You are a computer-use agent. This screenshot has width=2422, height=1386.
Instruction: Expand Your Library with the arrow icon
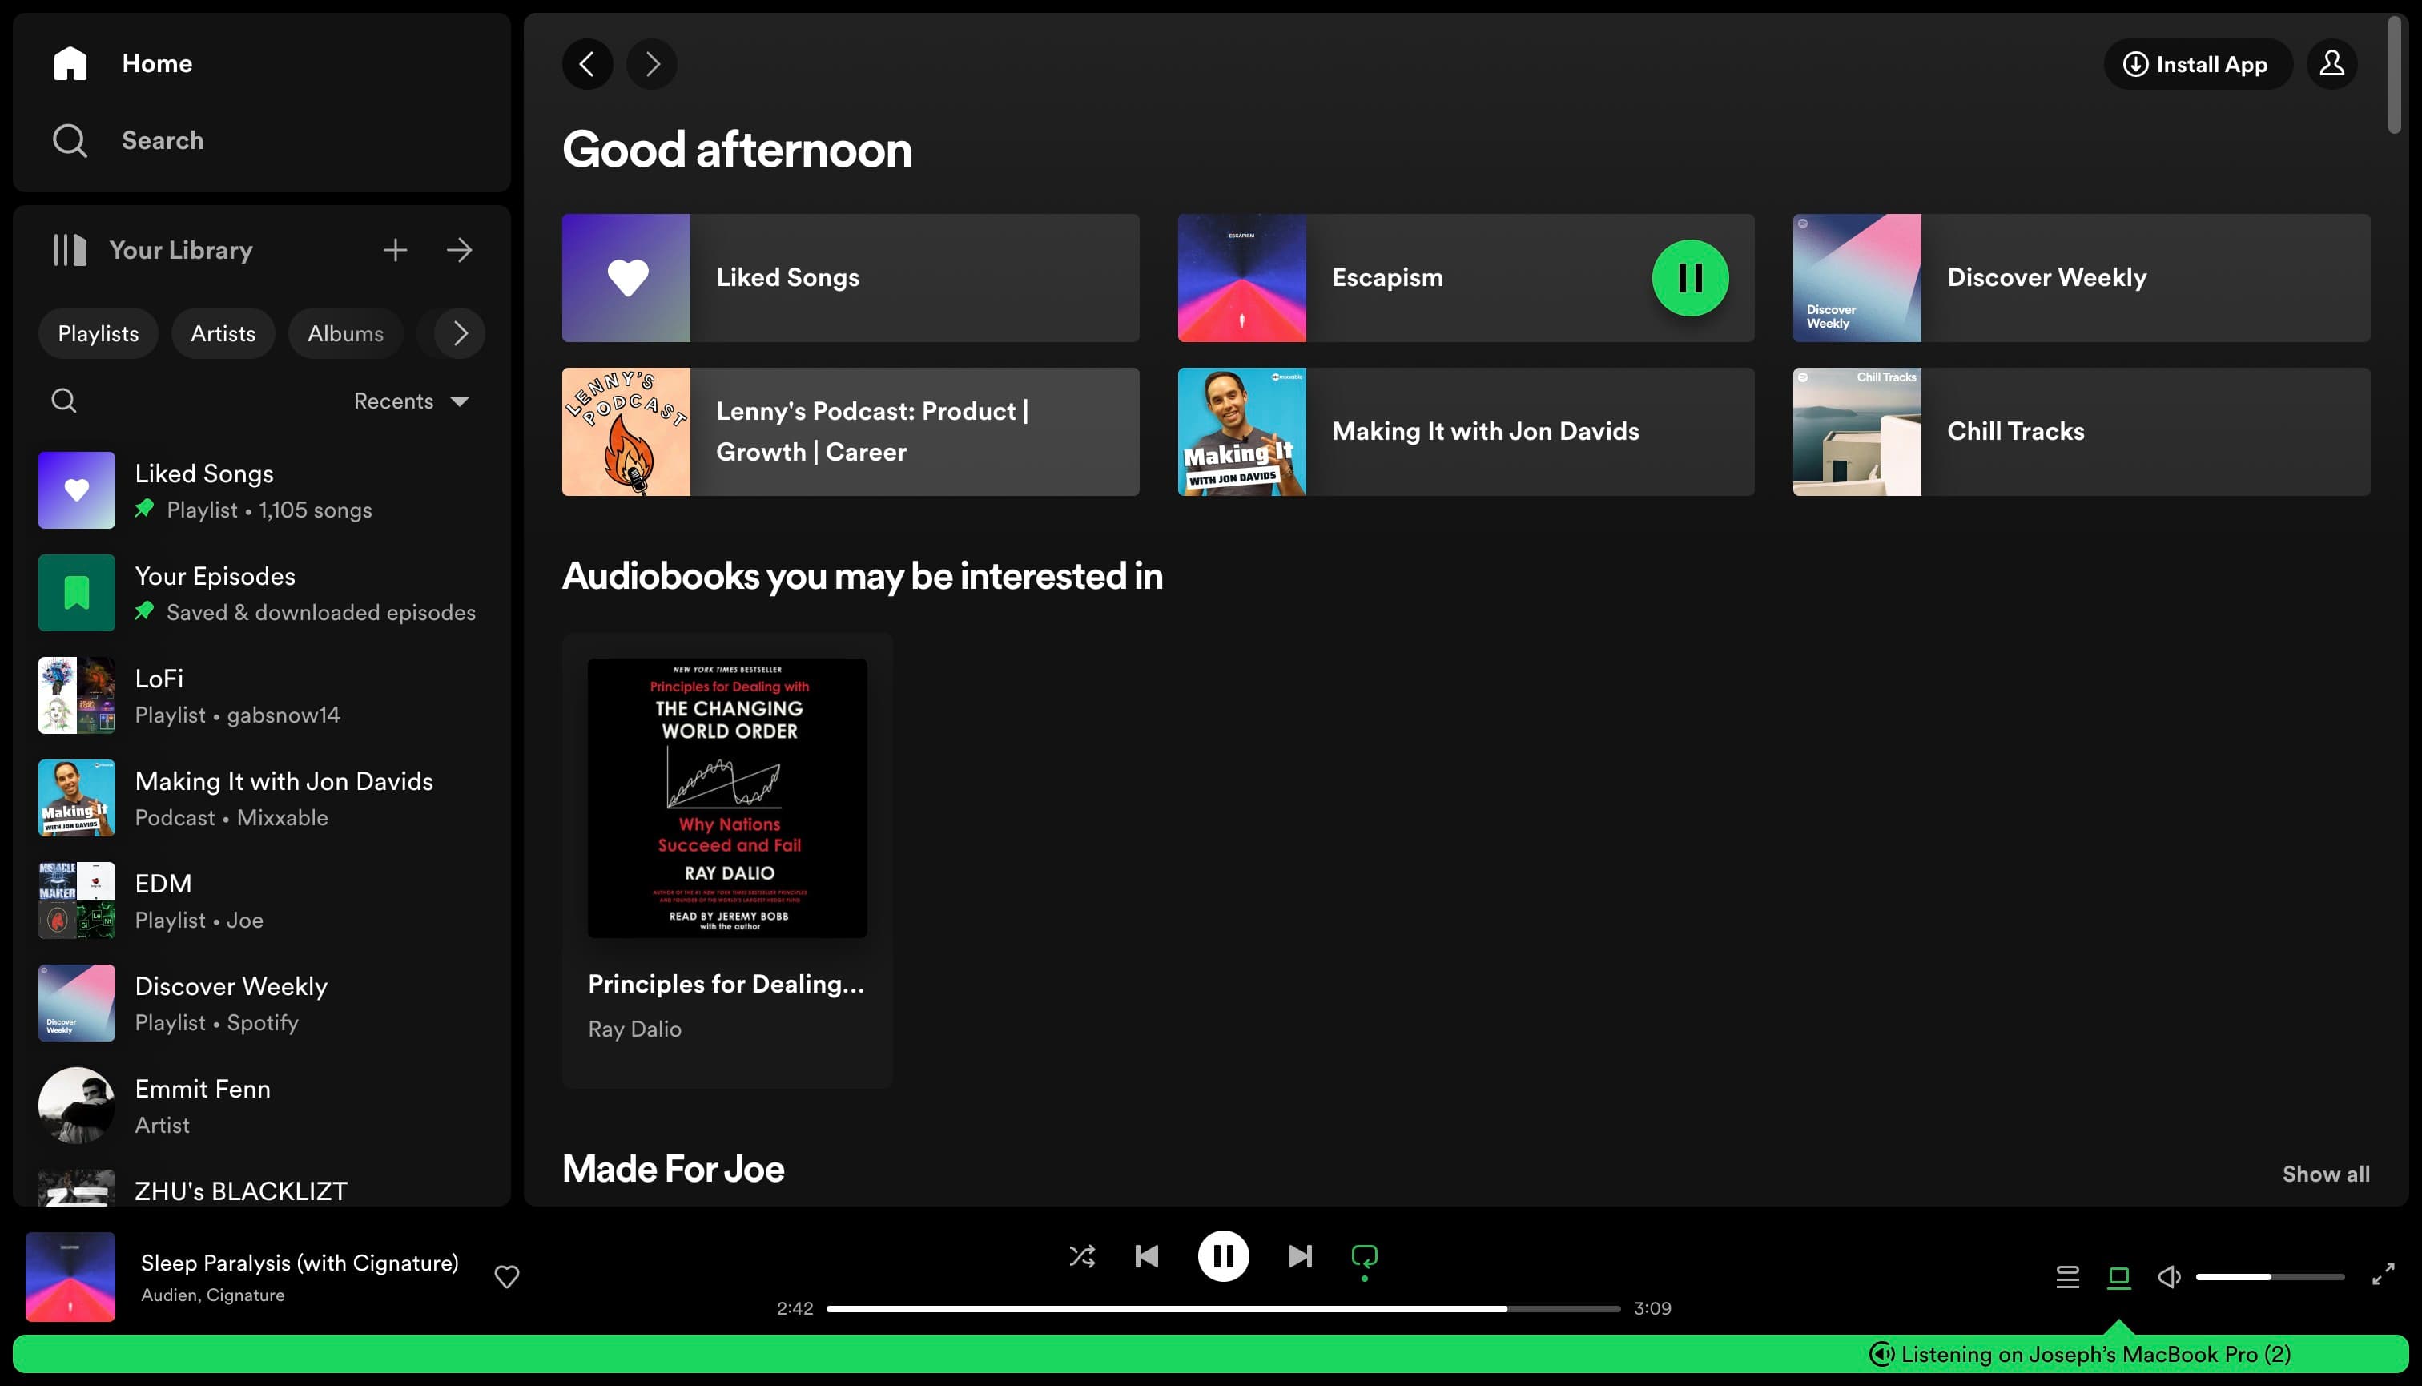(460, 250)
